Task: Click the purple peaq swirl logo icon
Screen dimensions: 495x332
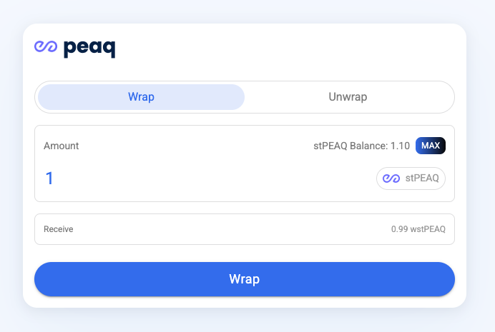Action: coord(46,46)
